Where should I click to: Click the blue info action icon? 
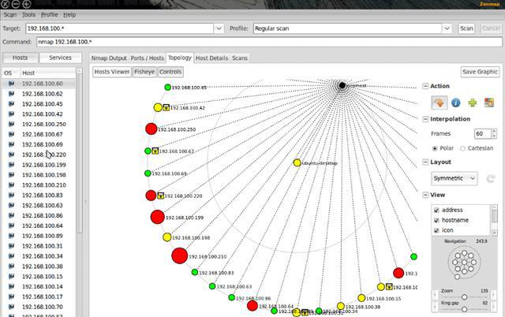(x=455, y=103)
